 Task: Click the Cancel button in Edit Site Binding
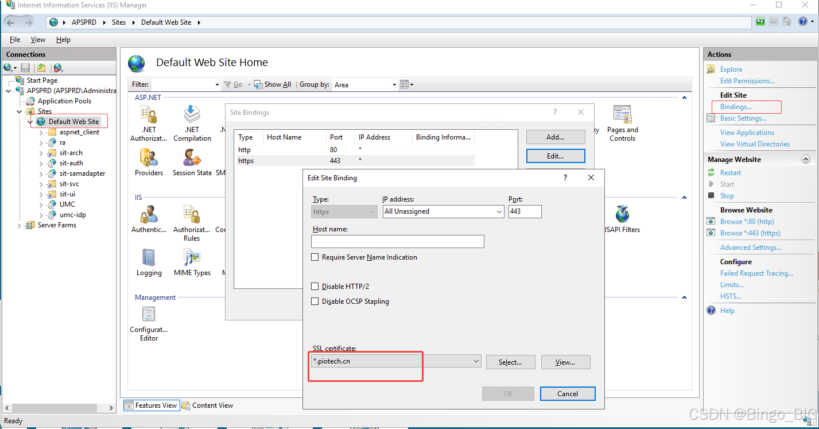click(568, 393)
